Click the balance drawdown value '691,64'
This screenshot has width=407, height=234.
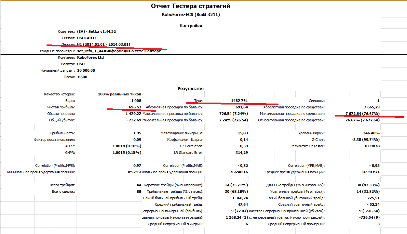coord(242,107)
